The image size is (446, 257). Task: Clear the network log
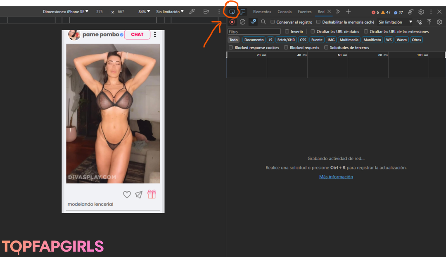click(x=242, y=22)
